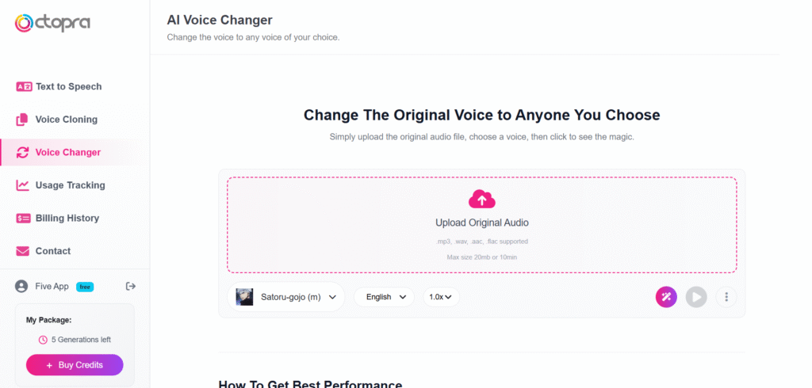The height and width of the screenshot is (388, 812).
Task: Click '5 Generations left' text
Action: [x=81, y=340]
